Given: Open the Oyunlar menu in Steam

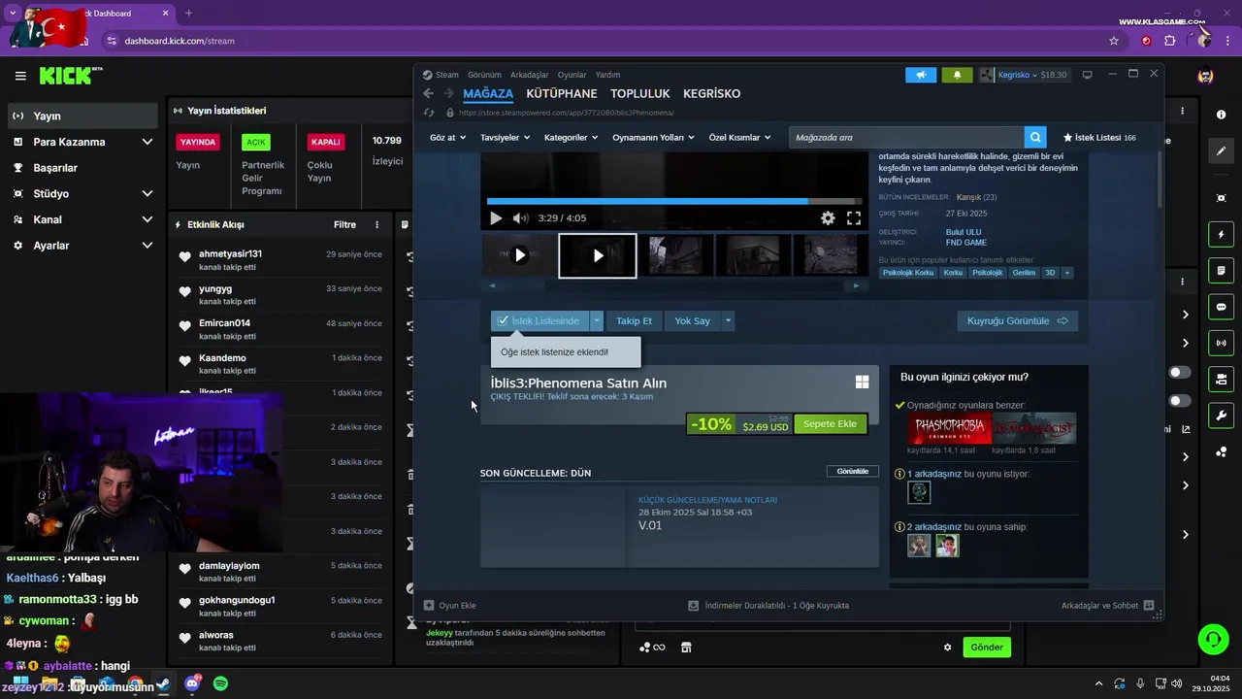Looking at the screenshot, I should (x=572, y=75).
